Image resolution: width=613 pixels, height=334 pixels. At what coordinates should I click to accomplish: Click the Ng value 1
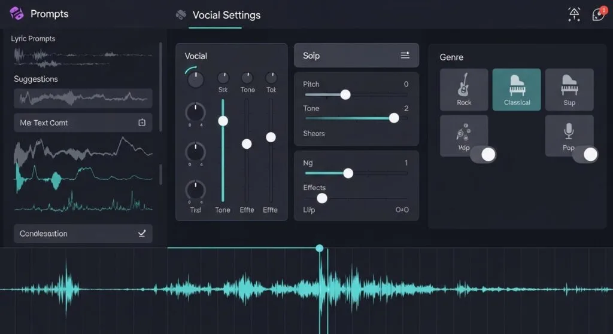coord(406,163)
